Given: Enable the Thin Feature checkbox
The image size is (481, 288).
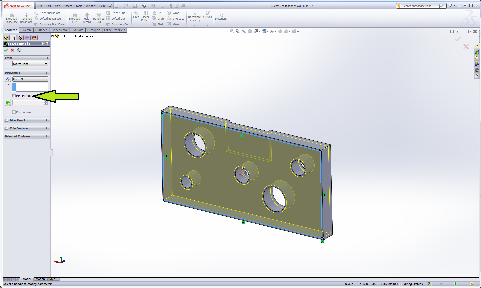Looking at the screenshot, I should point(7,128).
